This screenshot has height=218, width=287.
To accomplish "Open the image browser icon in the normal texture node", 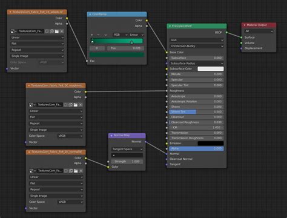I will [x=32, y=171].
